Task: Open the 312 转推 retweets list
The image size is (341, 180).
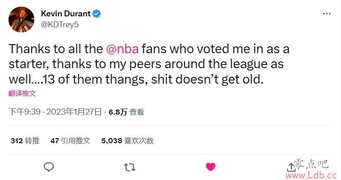Action: [25, 141]
